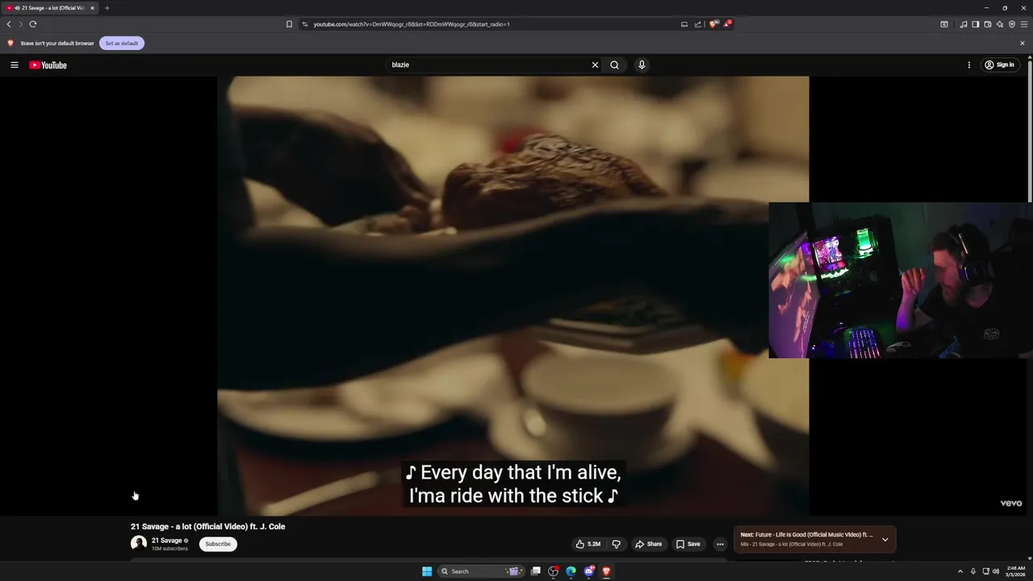Open 21 Savage channel avatar

pyautogui.click(x=139, y=544)
